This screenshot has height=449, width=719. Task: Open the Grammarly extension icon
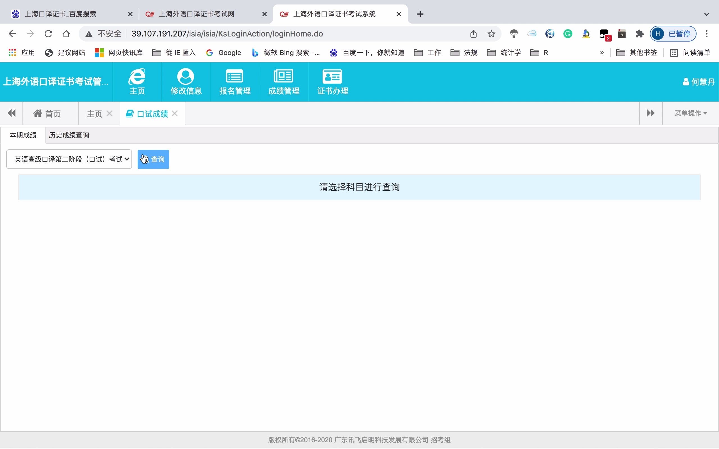(568, 34)
